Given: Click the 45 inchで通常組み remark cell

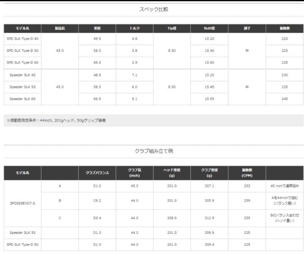Looking at the screenshot, I should coord(285,185).
